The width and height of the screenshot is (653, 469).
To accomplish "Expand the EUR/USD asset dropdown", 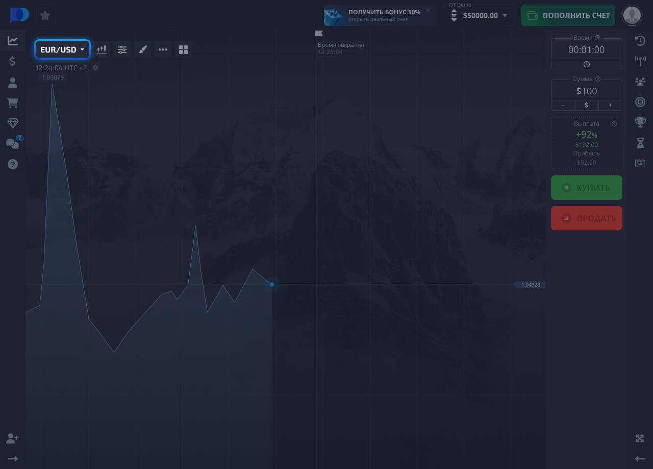I will [x=62, y=49].
